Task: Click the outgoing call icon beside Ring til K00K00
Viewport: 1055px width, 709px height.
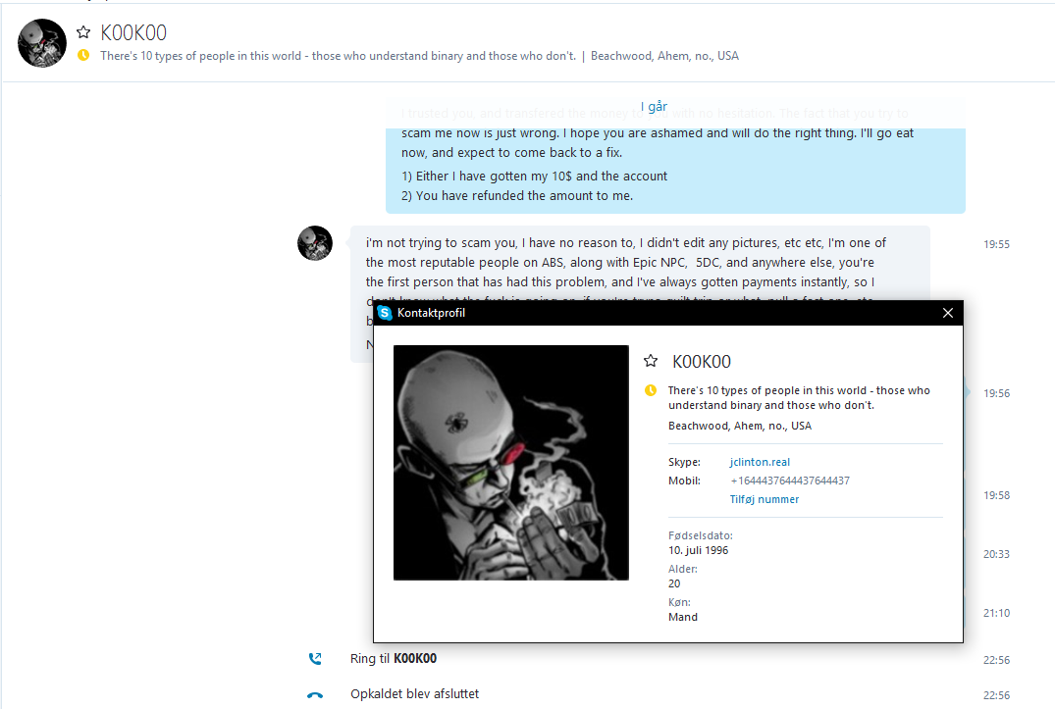Action: tap(315, 659)
